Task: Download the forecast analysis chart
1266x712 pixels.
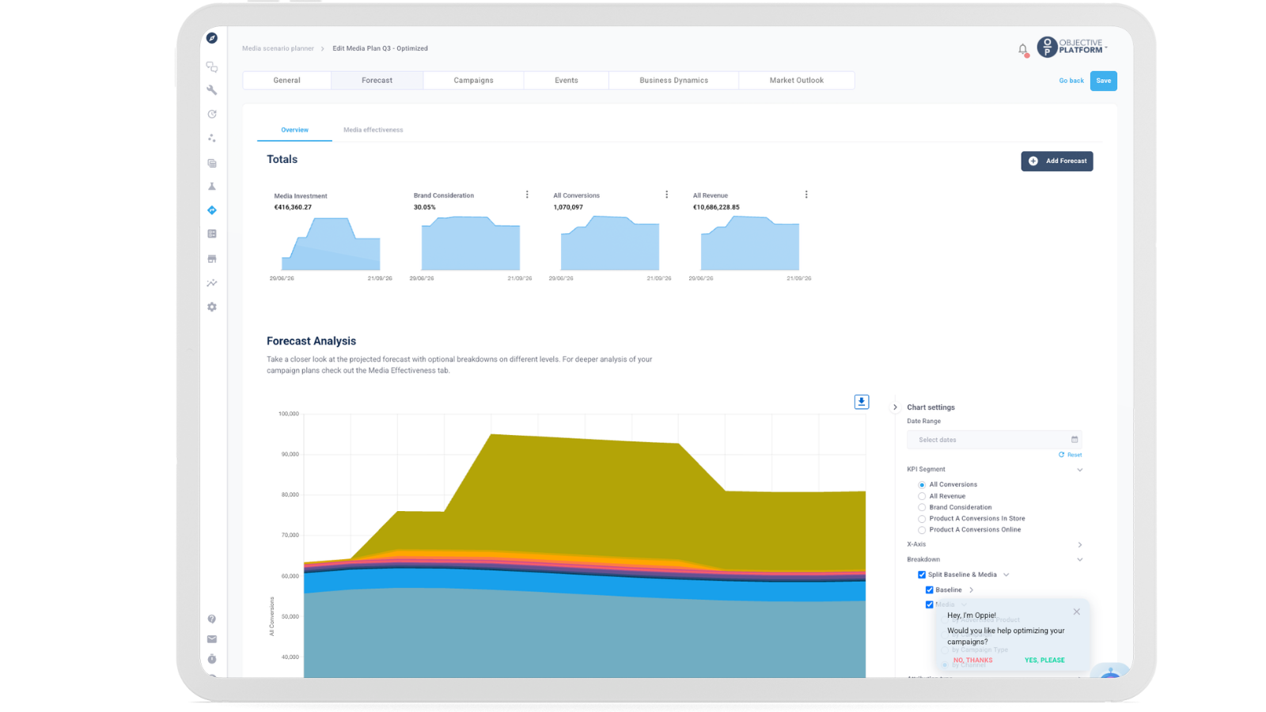Action: (x=862, y=402)
